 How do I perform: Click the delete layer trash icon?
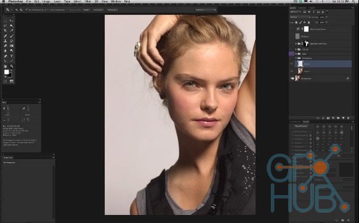point(349,118)
